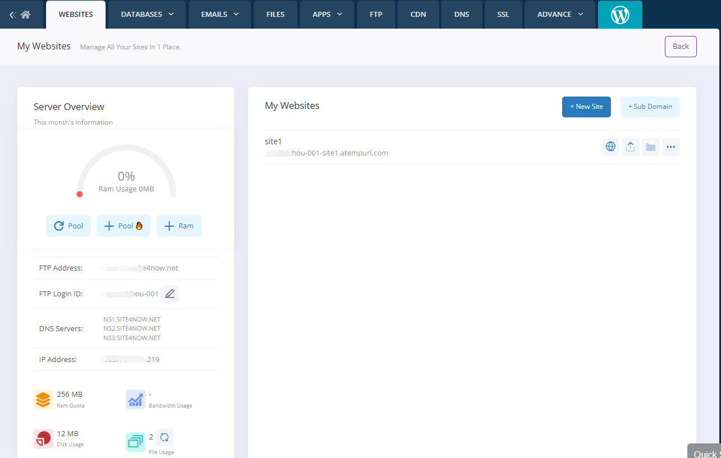The width and height of the screenshot is (721, 458).
Task: Click the Ram Quota stack icon
Action: (43, 399)
